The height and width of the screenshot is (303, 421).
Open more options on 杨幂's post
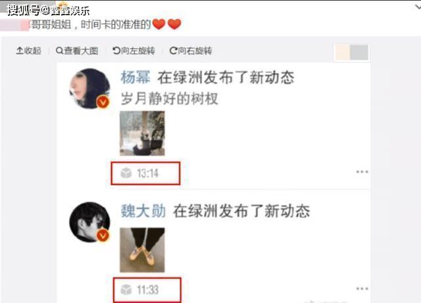[x=362, y=172]
